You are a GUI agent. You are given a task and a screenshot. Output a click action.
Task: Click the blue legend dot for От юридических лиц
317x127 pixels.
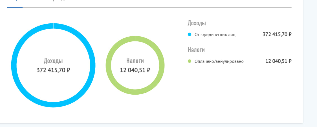190,35
